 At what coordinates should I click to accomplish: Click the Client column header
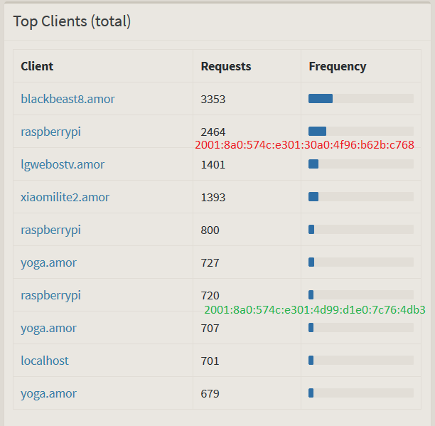point(37,66)
